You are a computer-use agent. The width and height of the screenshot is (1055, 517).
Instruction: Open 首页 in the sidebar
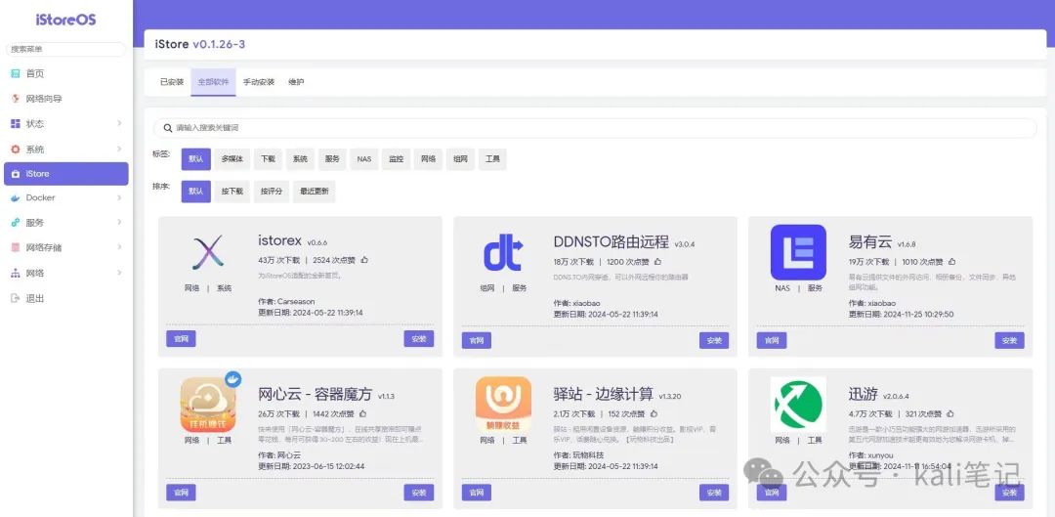[x=66, y=73]
